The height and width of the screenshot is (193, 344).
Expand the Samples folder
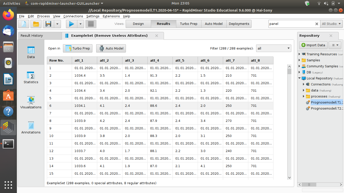coord(299,60)
